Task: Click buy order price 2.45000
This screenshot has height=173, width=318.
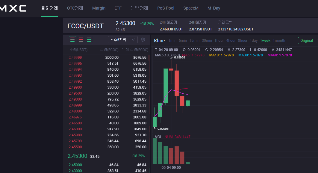Action: click(75, 165)
